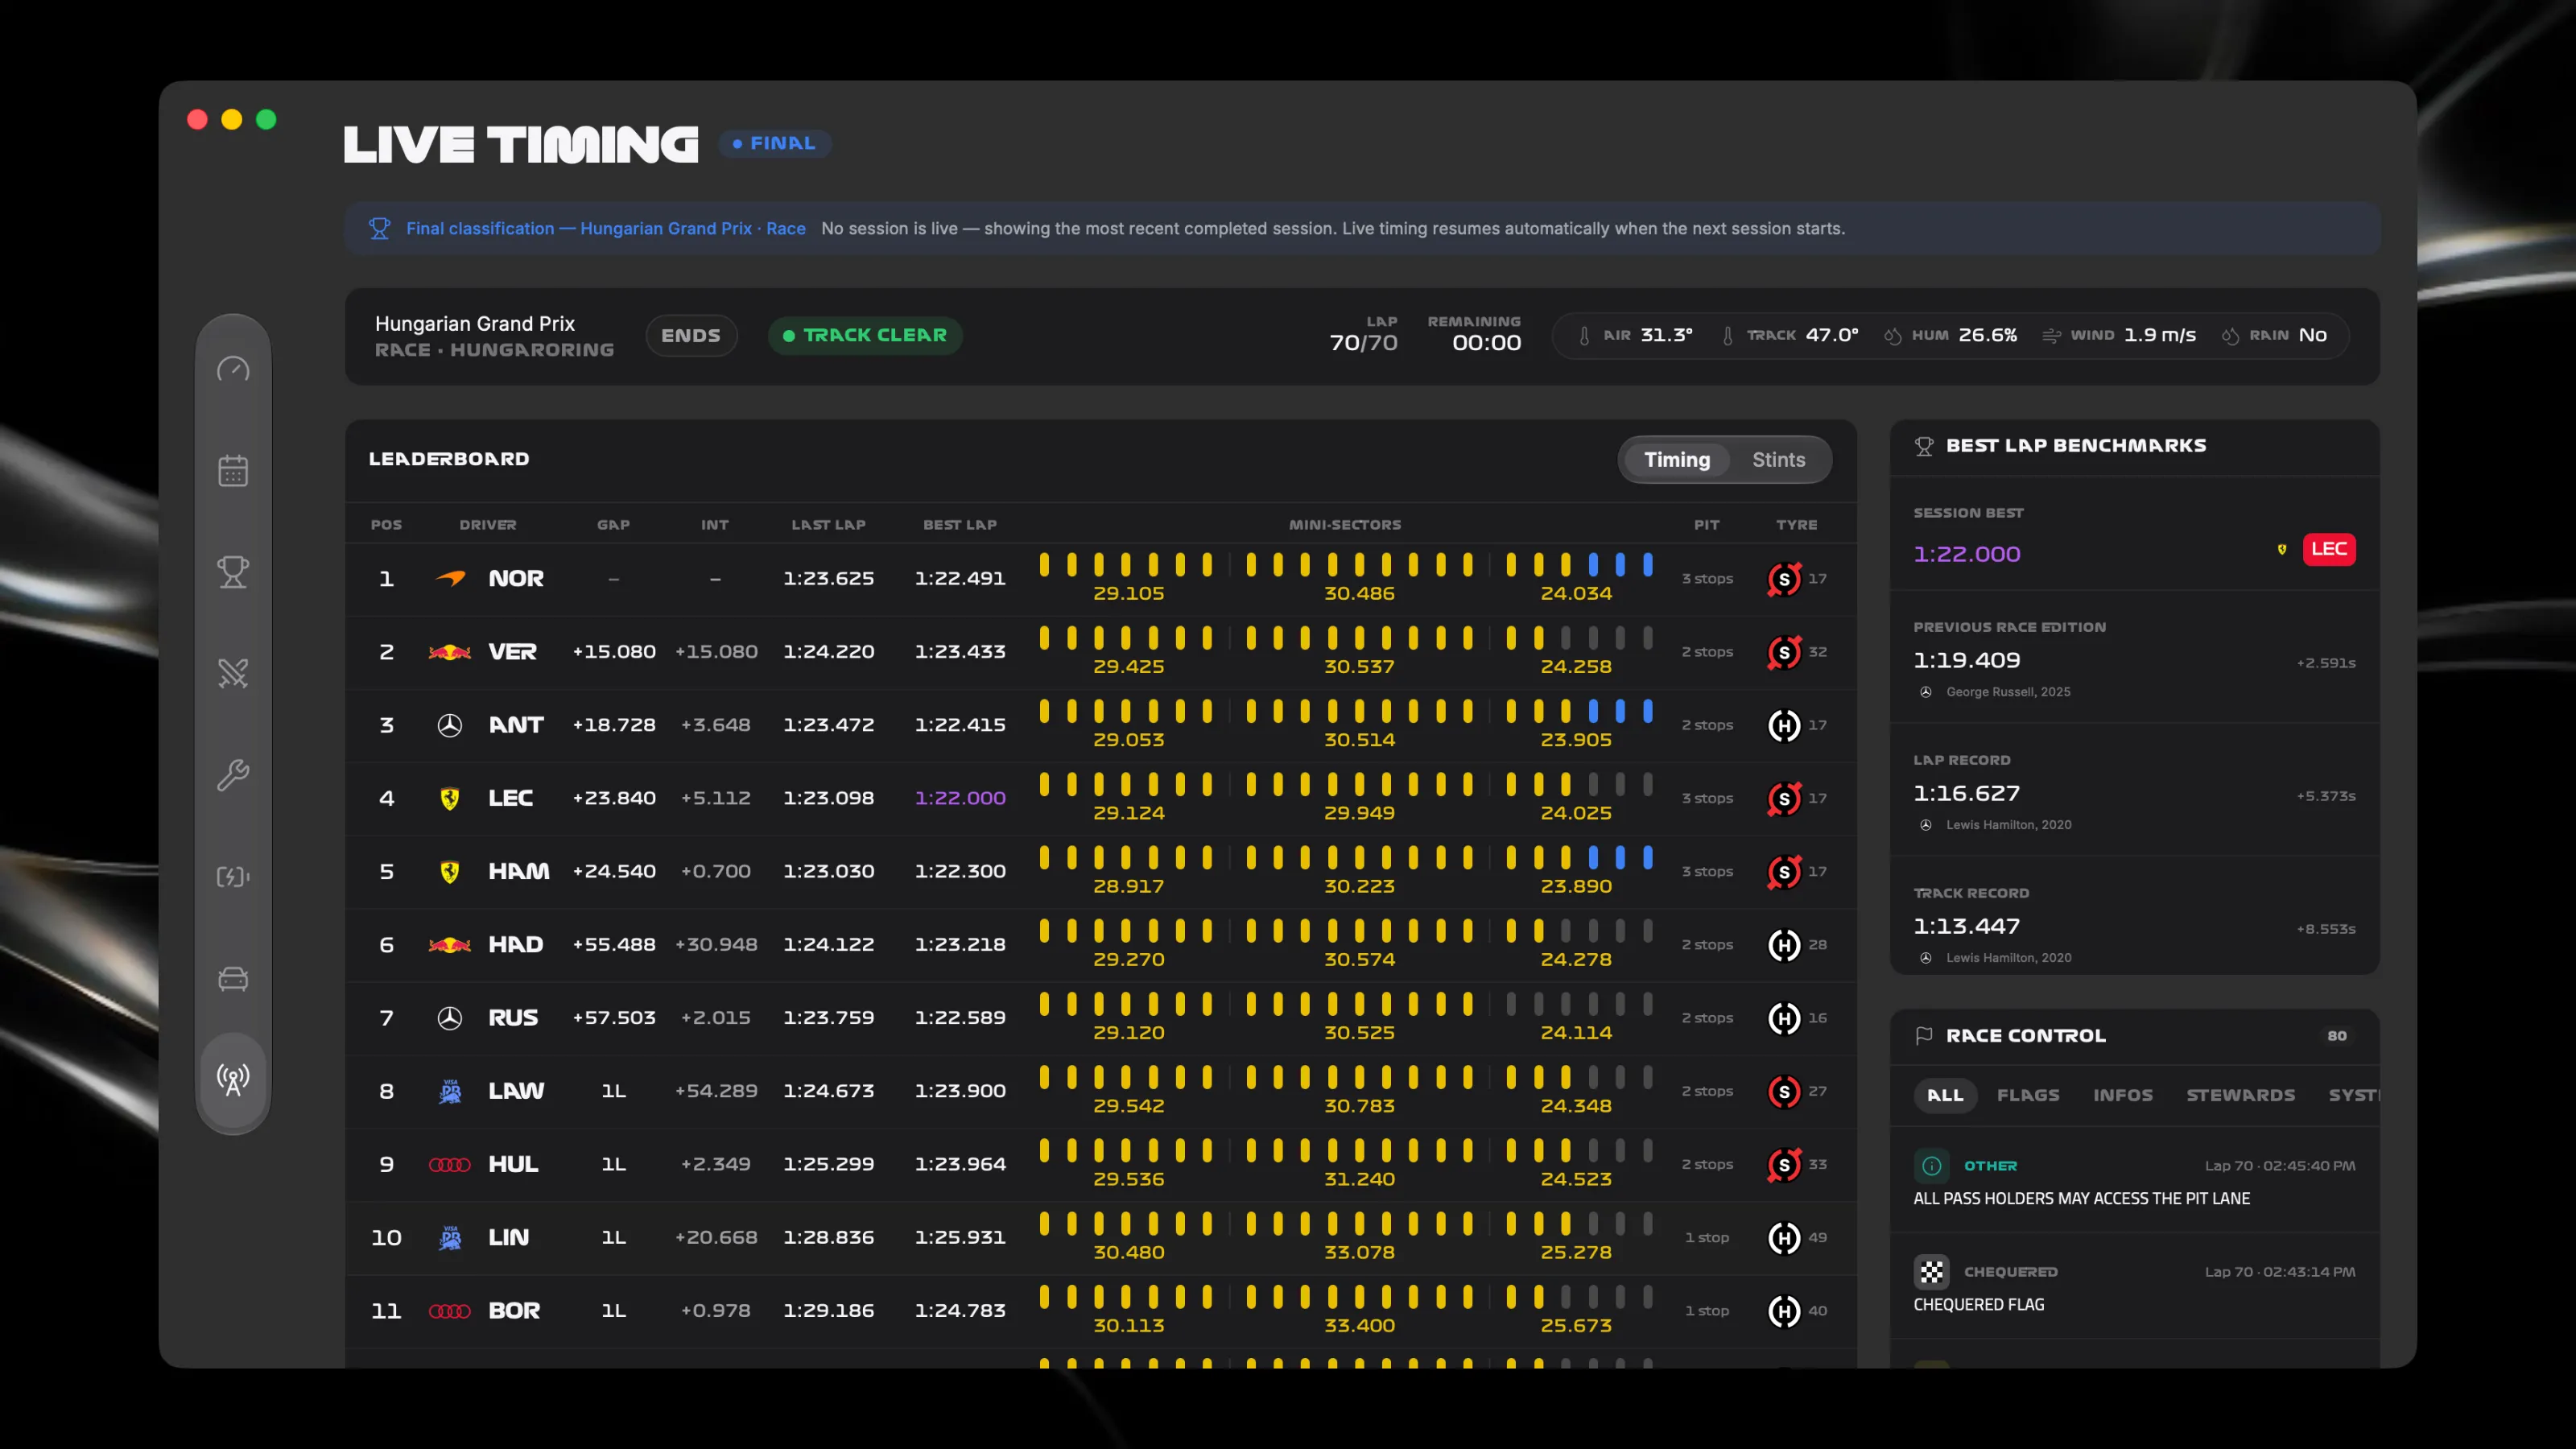The width and height of the screenshot is (2576, 1449).
Task: Click the Red Bull logo in the VER row
Action: pos(450,652)
